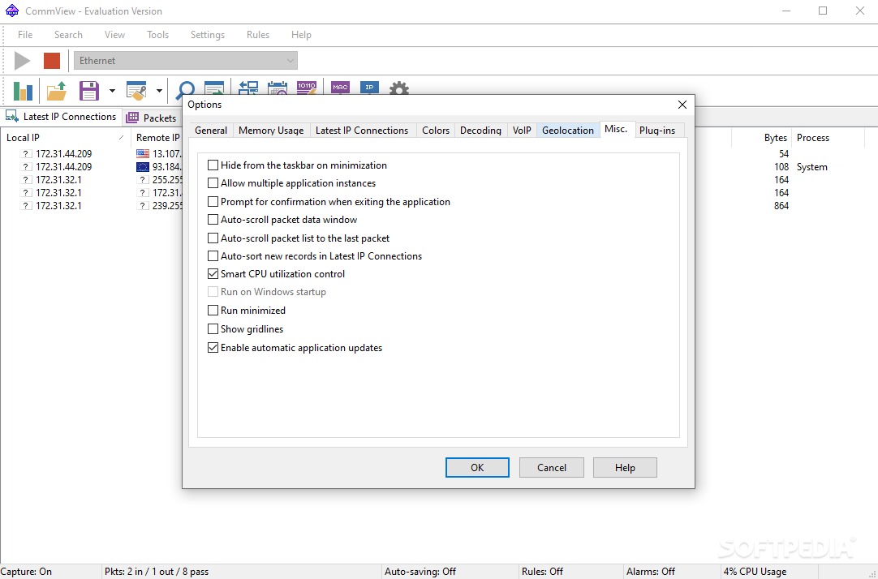Click the magnifier find packet icon

185,89
